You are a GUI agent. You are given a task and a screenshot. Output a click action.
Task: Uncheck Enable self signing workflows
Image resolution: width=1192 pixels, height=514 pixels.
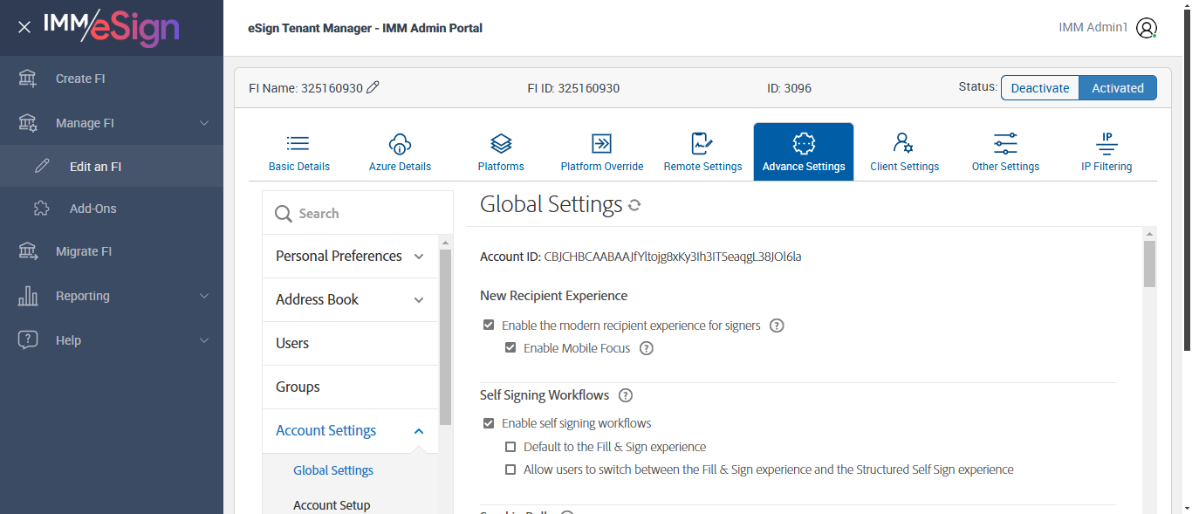click(x=489, y=424)
